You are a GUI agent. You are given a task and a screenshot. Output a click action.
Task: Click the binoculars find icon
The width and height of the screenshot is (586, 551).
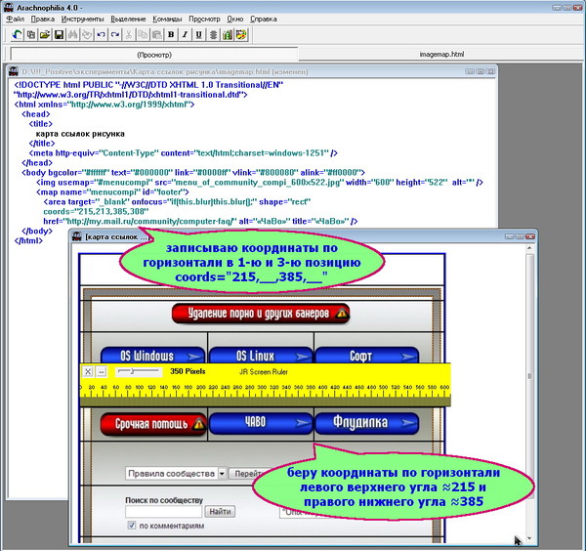tap(73, 35)
